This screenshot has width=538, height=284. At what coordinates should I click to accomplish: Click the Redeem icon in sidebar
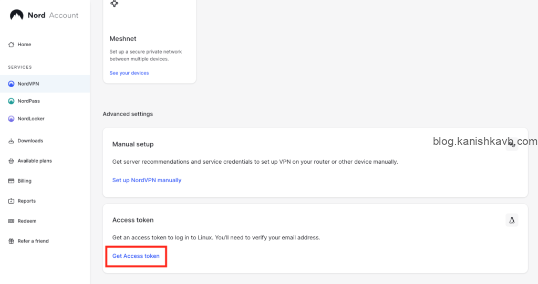(11, 221)
